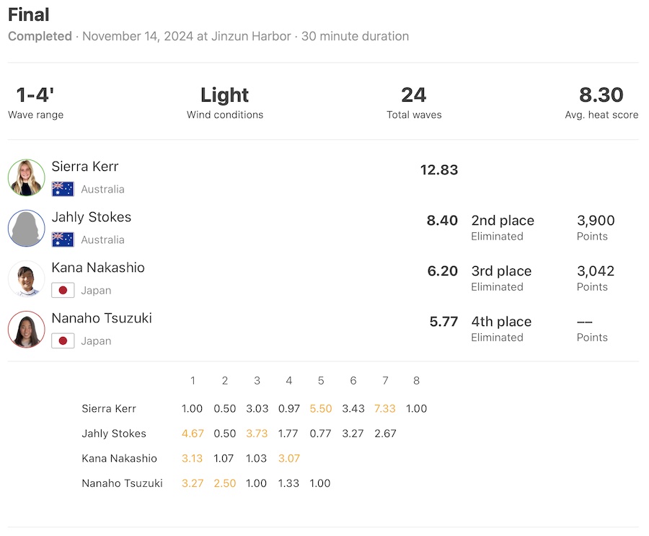
Task: Select Nanaho Tsuzuki's avatar photo
Action: coord(27,329)
